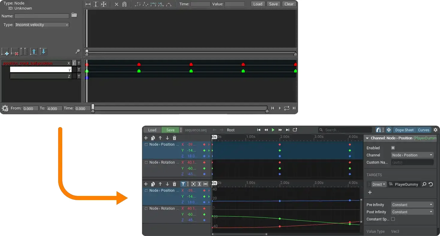Collapse the Channel: Node › Position section
Screen dimensions: 440x236
pos(367,138)
